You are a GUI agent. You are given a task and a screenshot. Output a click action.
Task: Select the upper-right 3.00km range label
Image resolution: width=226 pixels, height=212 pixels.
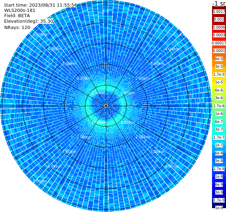point(157,64)
